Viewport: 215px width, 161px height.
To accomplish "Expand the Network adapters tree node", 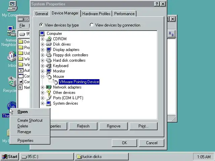I will tap(42, 87).
